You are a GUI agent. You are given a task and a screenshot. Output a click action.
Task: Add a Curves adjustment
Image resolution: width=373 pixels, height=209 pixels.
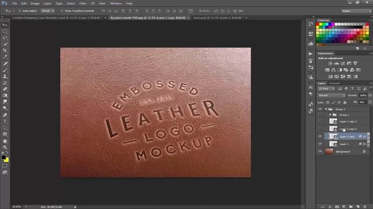[x=343, y=63]
